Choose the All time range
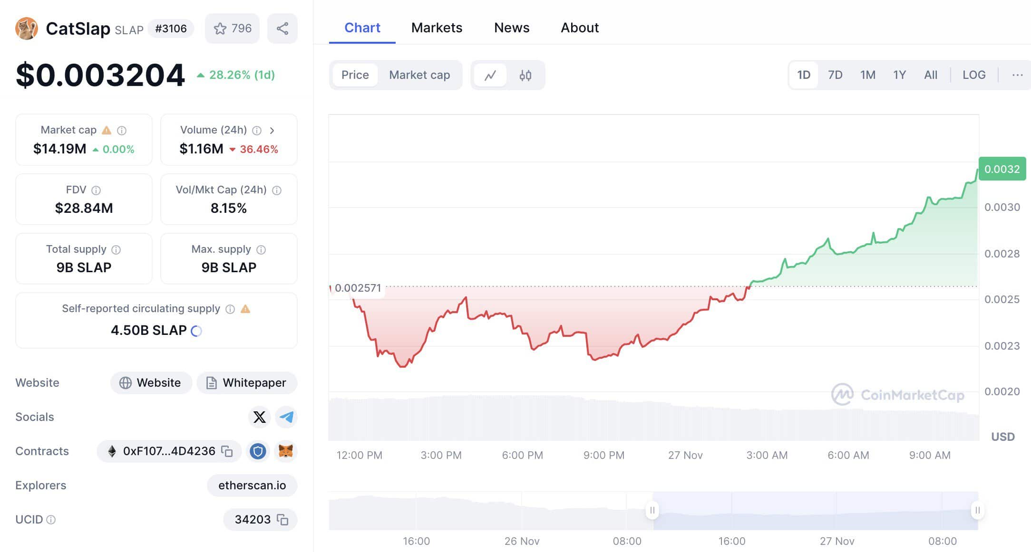The image size is (1031, 552). [x=931, y=75]
